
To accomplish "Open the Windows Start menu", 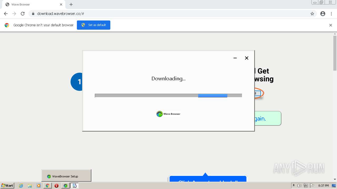I will (7, 186).
